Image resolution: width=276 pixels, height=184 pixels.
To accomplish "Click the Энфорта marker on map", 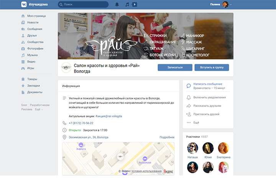I will [x=81, y=145].
